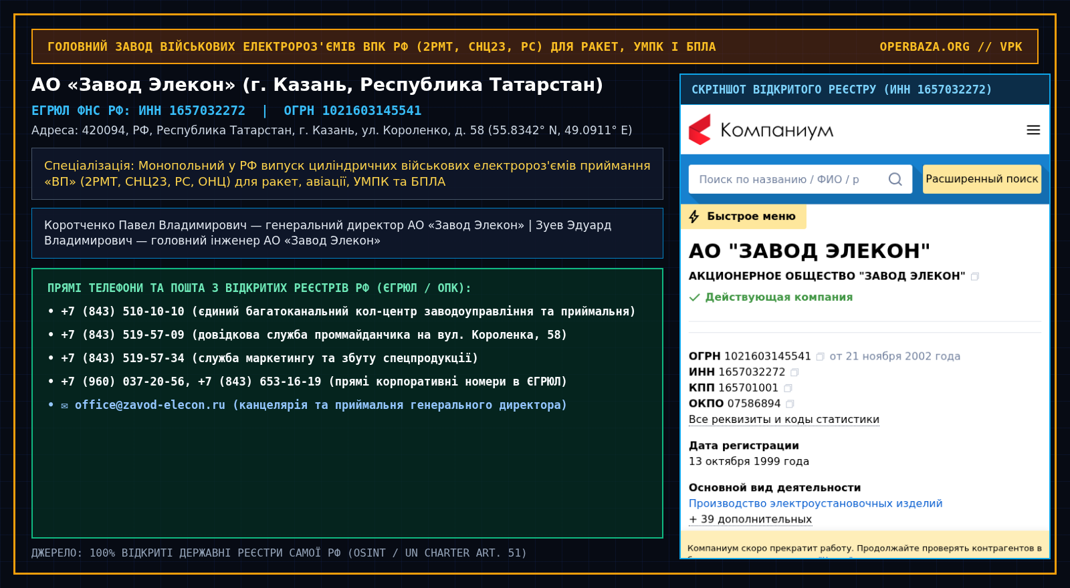
Task: Copy the ОГРН 1021603145541 value icon
Action: coord(820,357)
